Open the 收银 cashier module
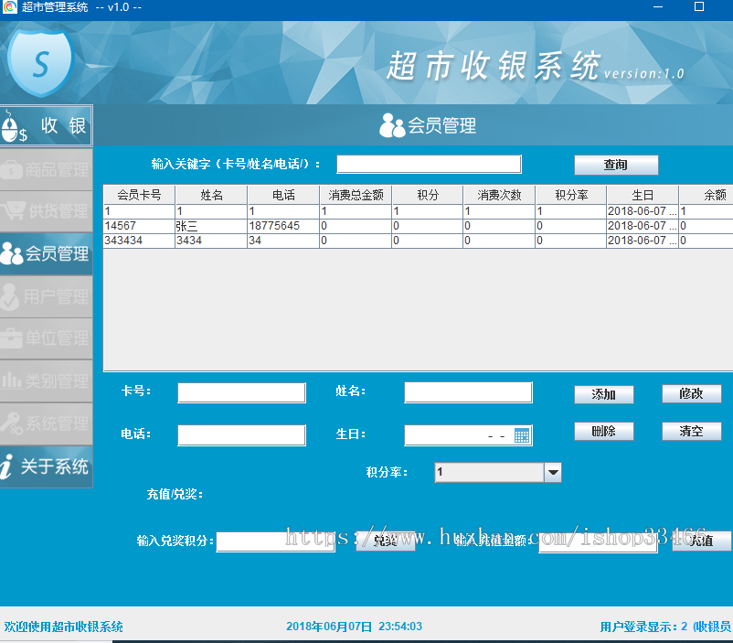733x643 pixels. coord(46,126)
